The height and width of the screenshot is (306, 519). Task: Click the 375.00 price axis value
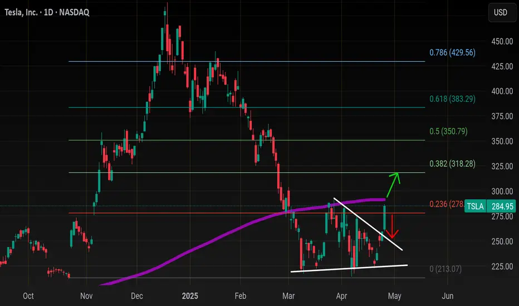[502, 116]
